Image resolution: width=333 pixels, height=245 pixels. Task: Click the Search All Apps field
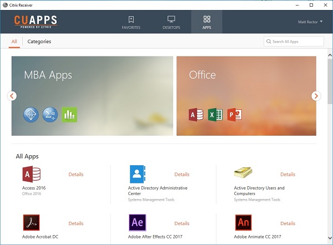pos(294,42)
